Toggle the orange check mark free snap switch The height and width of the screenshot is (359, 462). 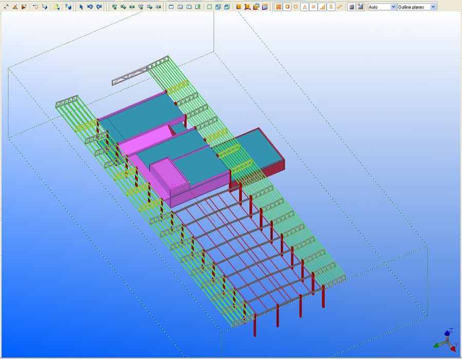click(x=339, y=7)
